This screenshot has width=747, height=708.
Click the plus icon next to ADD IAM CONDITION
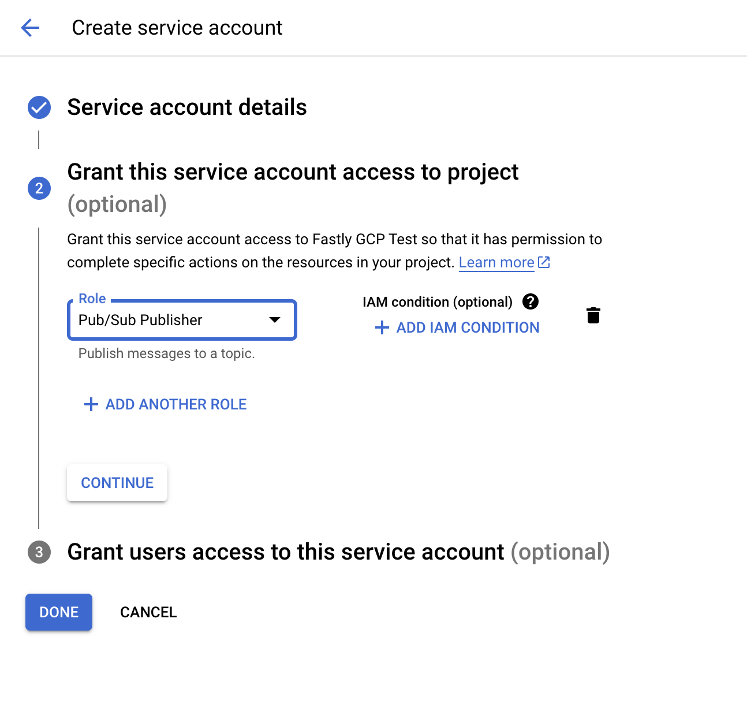381,327
